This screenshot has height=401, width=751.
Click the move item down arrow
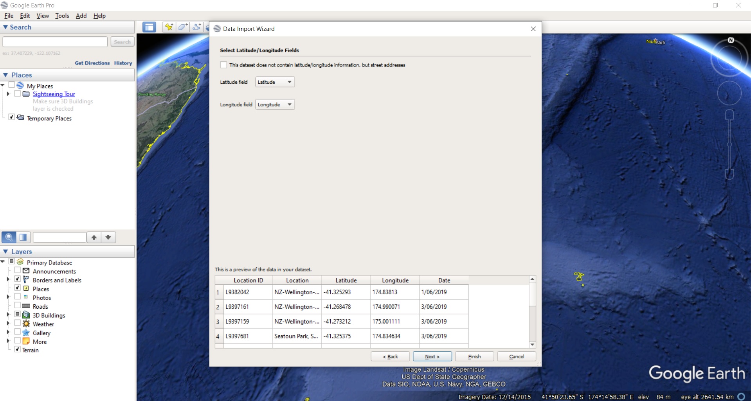click(x=108, y=237)
